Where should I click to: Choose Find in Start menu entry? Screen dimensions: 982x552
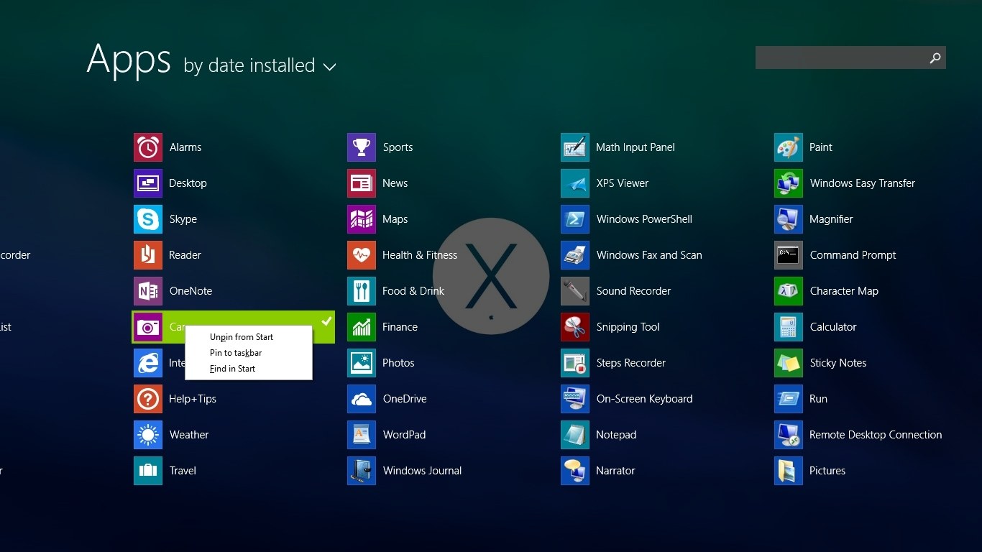[x=232, y=369]
